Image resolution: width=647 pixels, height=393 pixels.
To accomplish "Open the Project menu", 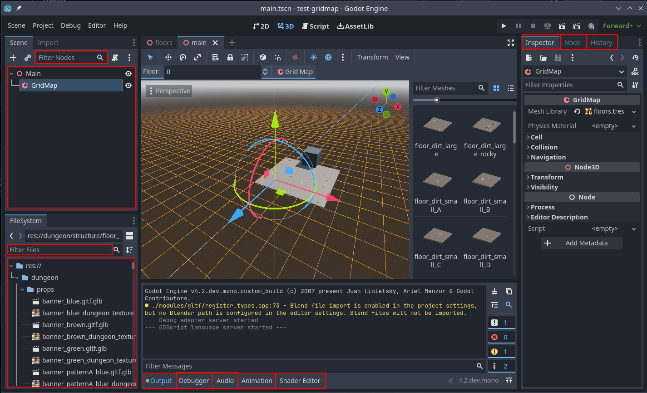I will click(43, 25).
